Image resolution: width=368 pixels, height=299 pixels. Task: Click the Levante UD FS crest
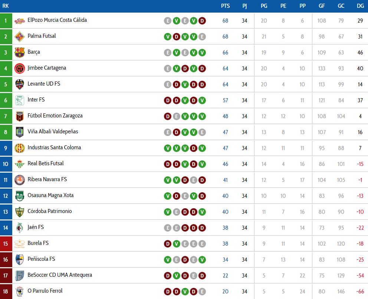pos(20,84)
